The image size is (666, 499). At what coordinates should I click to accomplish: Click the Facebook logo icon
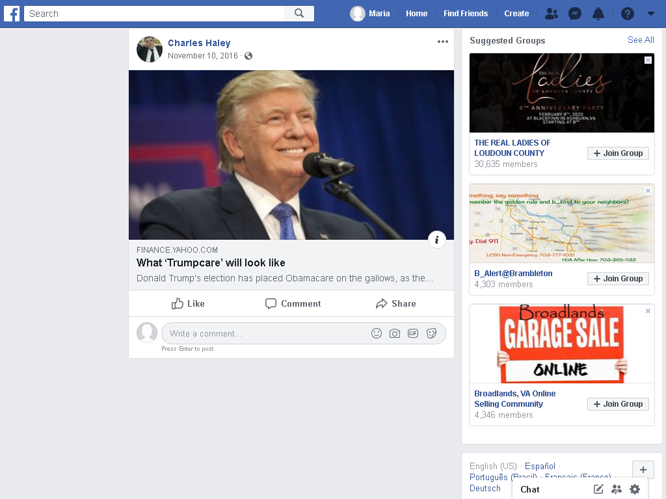click(12, 14)
